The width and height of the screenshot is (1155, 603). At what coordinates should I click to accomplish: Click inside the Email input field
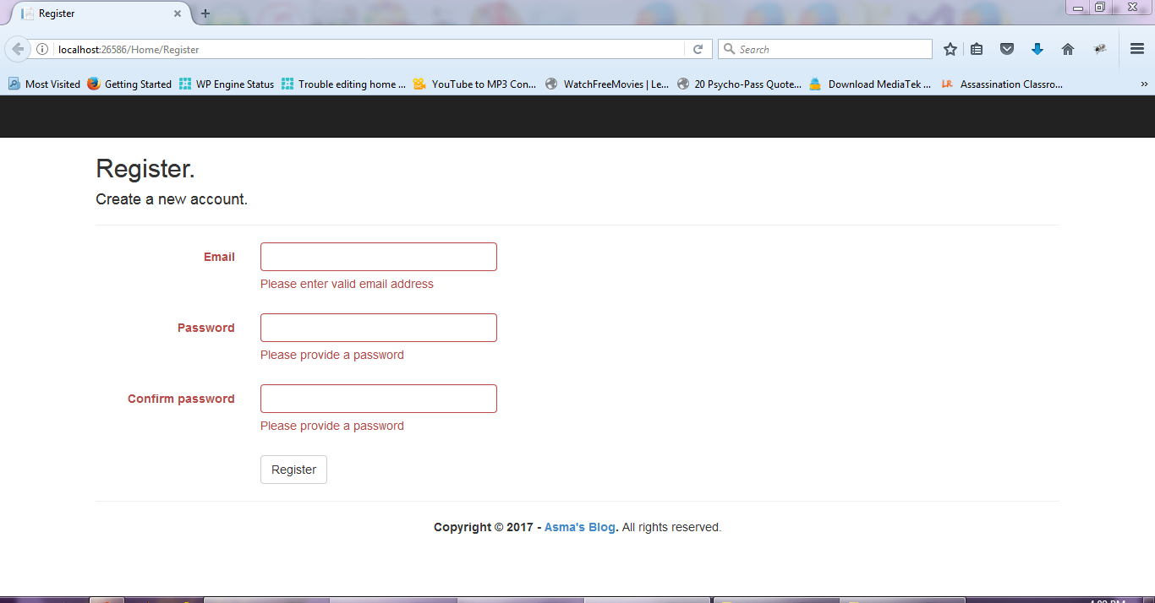[378, 256]
